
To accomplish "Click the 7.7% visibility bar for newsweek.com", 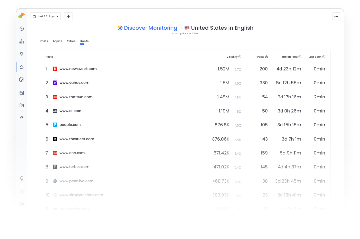I will pyautogui.click(x=238, y=69).
